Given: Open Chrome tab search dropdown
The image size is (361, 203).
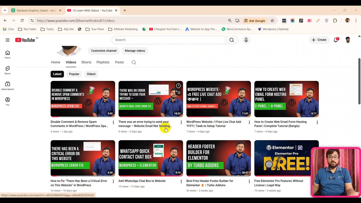Looking at the screenshot, I should coord(5,10).
